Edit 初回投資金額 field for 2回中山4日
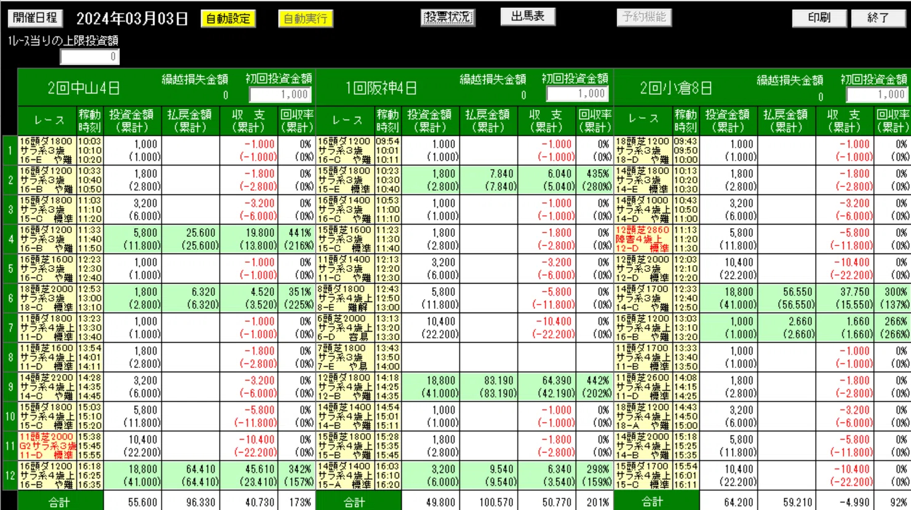The image size is (911, 510). tap(280, 94)
